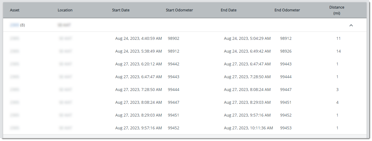
Task: Select row ending Aug 27, 2023, 9:57:16 AM
Action: pyautogui.click(x=185, y=115)
